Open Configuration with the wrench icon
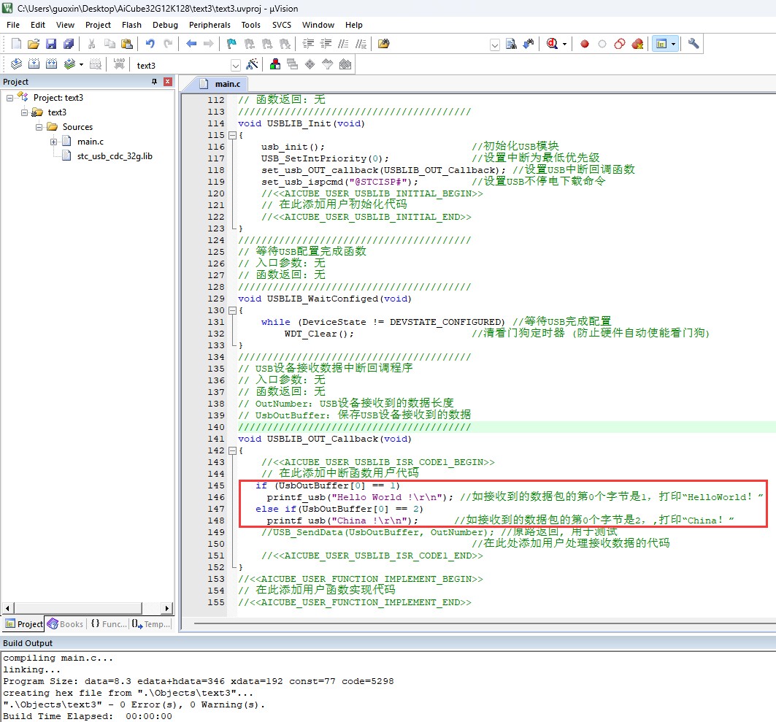The width and height of the screenshot is (776, 722). pyautogui.click(x=694, y=44)
